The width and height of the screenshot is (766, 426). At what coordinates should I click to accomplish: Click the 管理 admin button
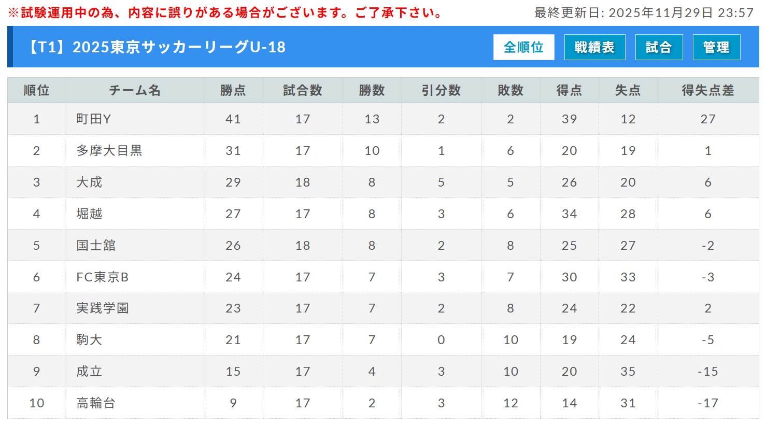tap(716, 47)
